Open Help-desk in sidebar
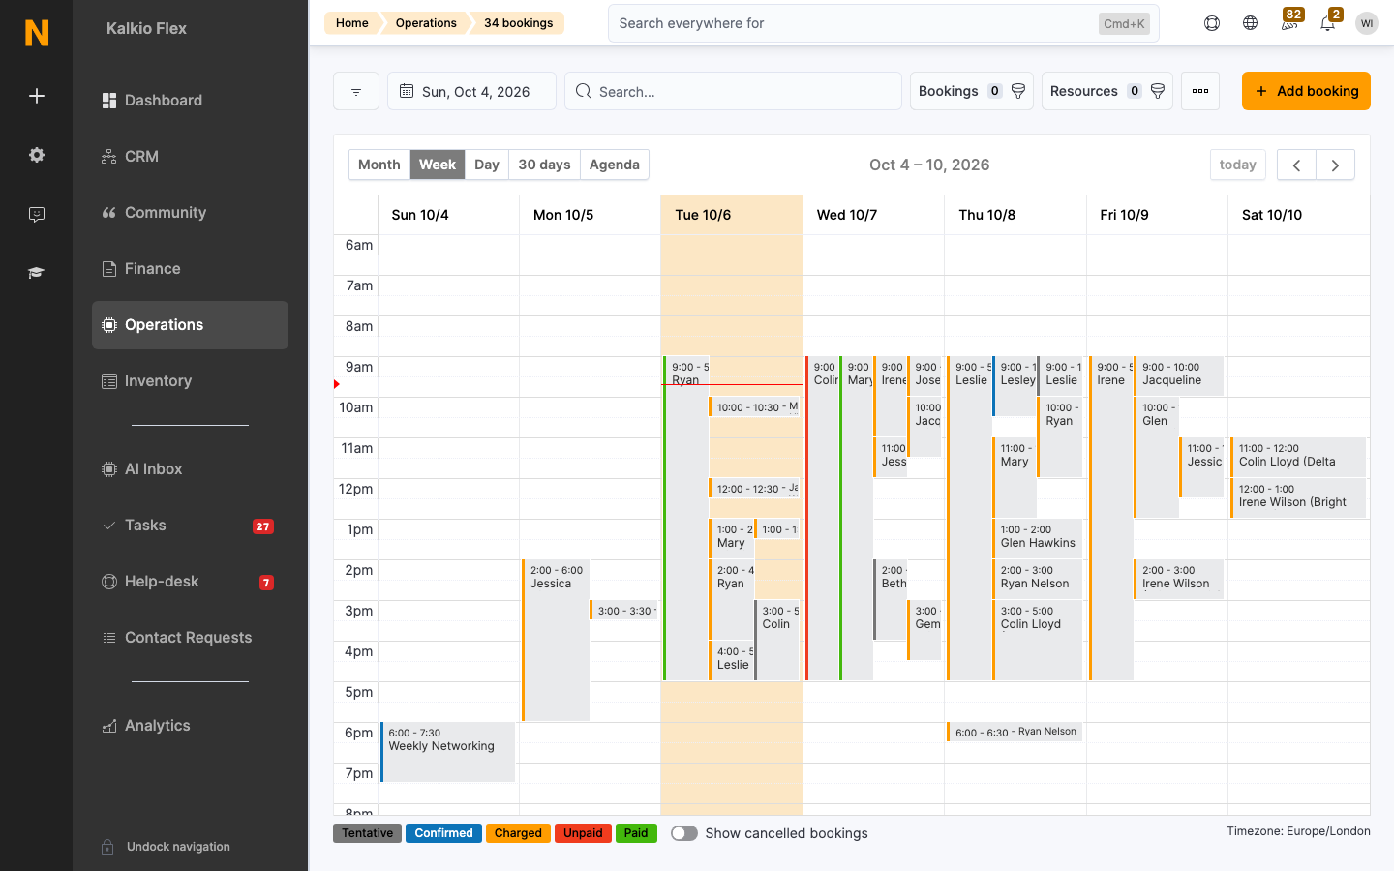Screen dimensions: 1394x871 (x=190, y=582)
